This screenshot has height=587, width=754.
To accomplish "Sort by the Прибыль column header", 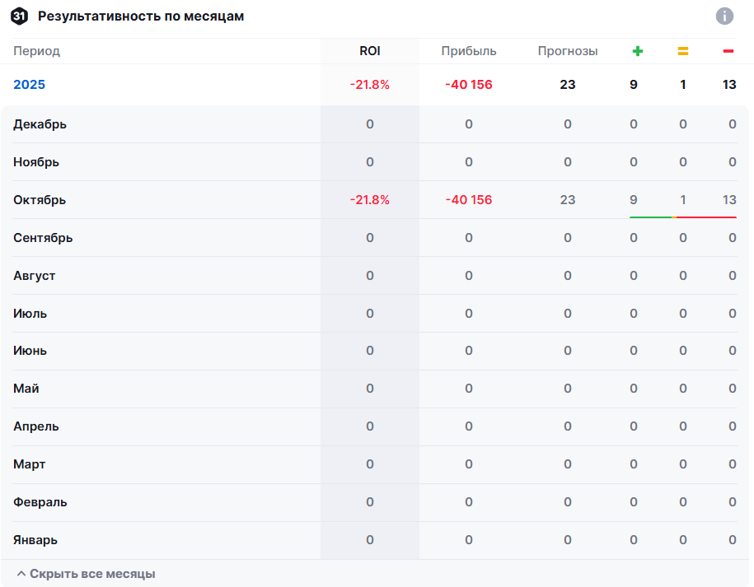I will (468, 51).
